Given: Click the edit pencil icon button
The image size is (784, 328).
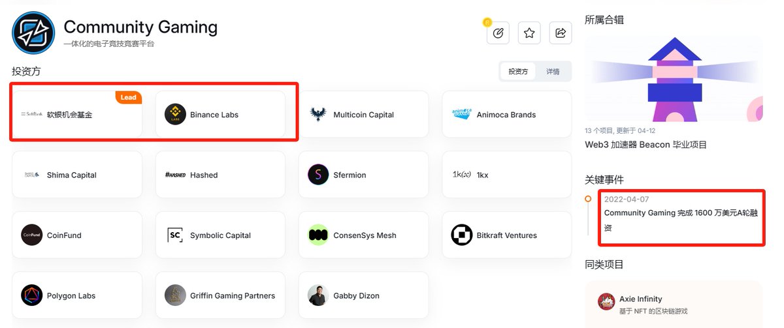Looking at the screenshot, I should [498, 33].
